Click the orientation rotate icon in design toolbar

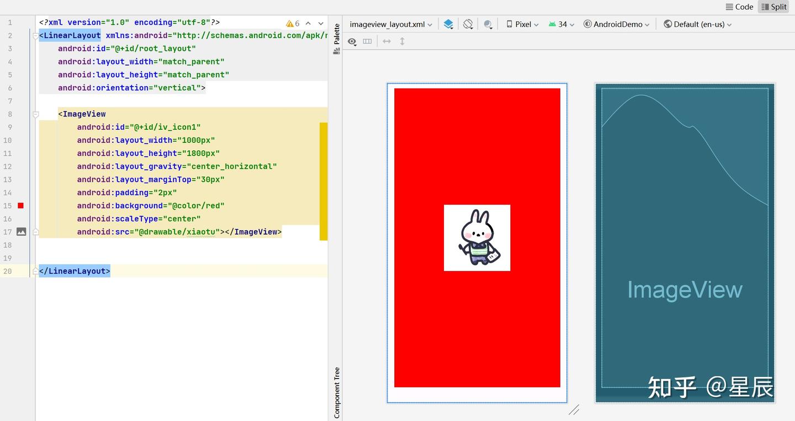coord(468,24)
